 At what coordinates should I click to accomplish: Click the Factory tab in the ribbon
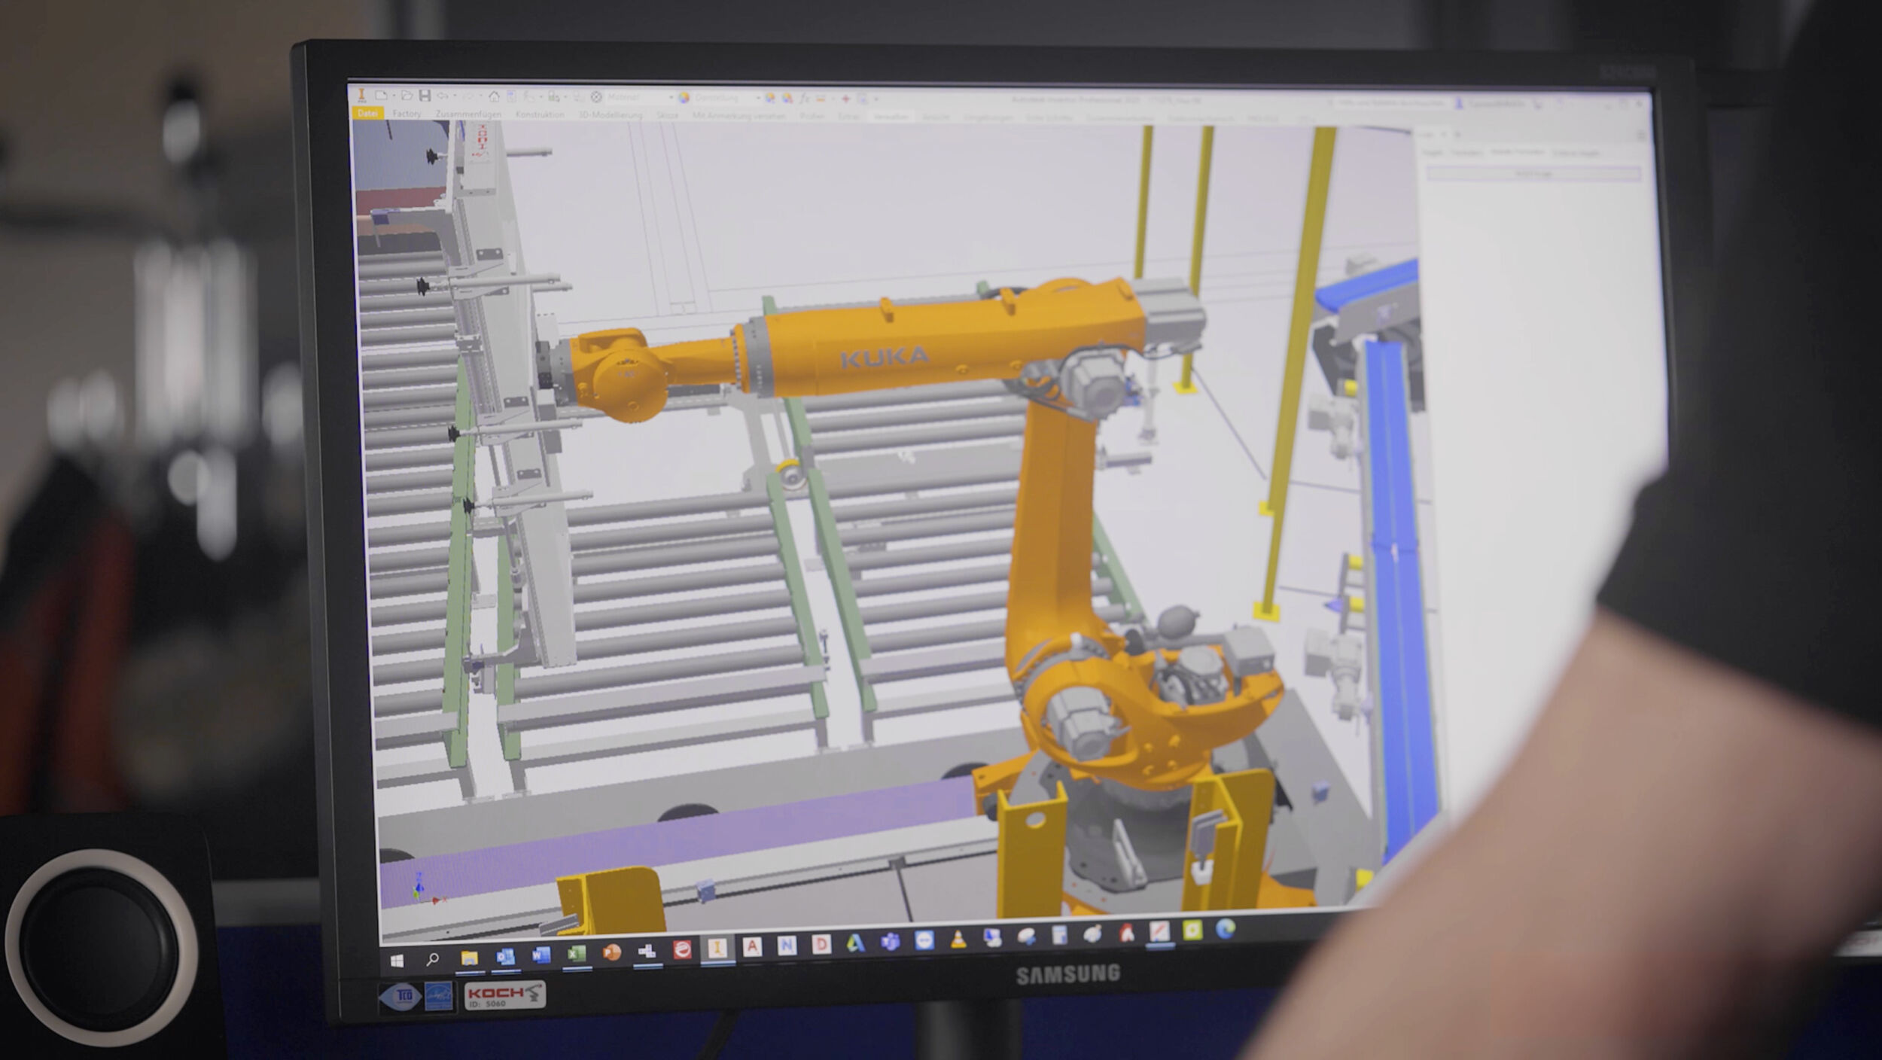[407, 114]
